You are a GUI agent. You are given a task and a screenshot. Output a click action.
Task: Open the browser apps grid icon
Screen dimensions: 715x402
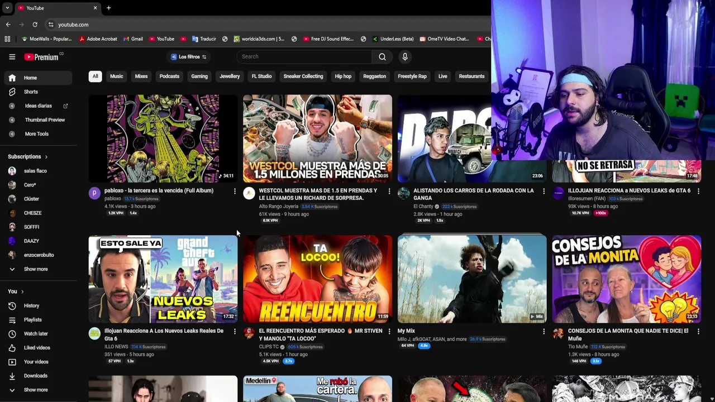click(7, 39)
